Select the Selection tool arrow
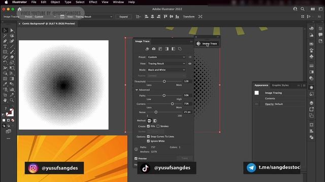 [x=5, y=30]
